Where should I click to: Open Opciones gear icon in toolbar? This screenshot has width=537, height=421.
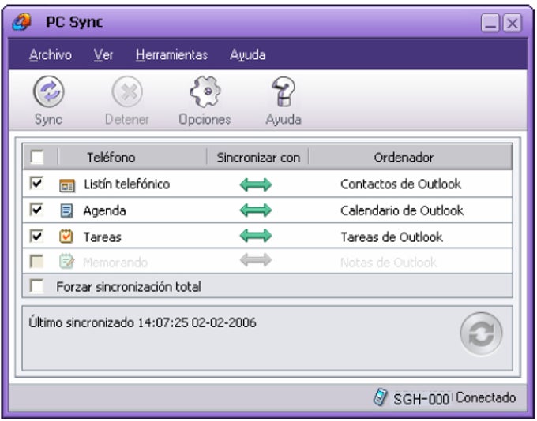coord(205,91)
